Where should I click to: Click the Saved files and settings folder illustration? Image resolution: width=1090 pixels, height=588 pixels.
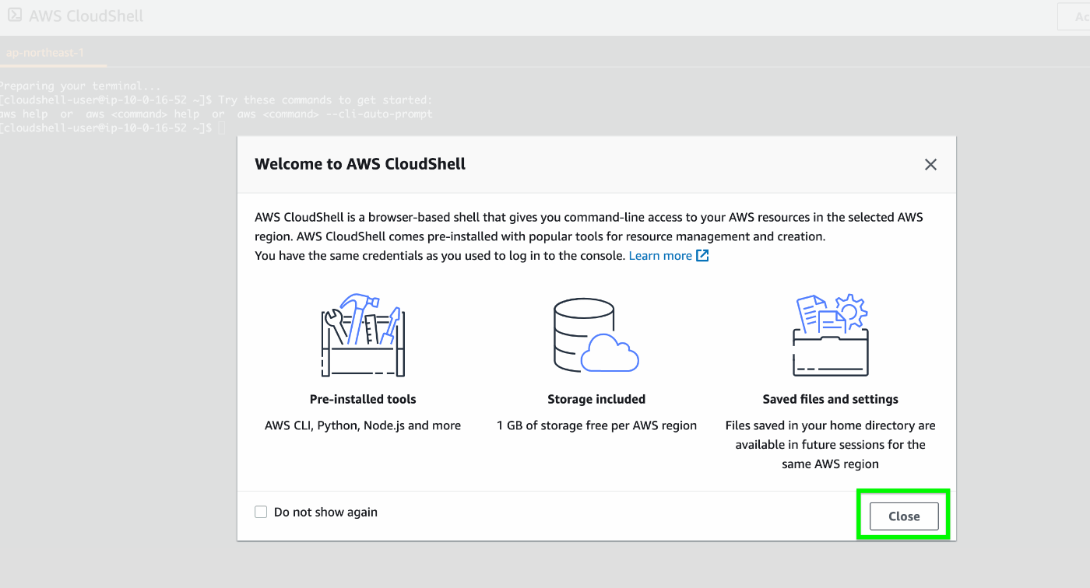[x=831, y=334]
